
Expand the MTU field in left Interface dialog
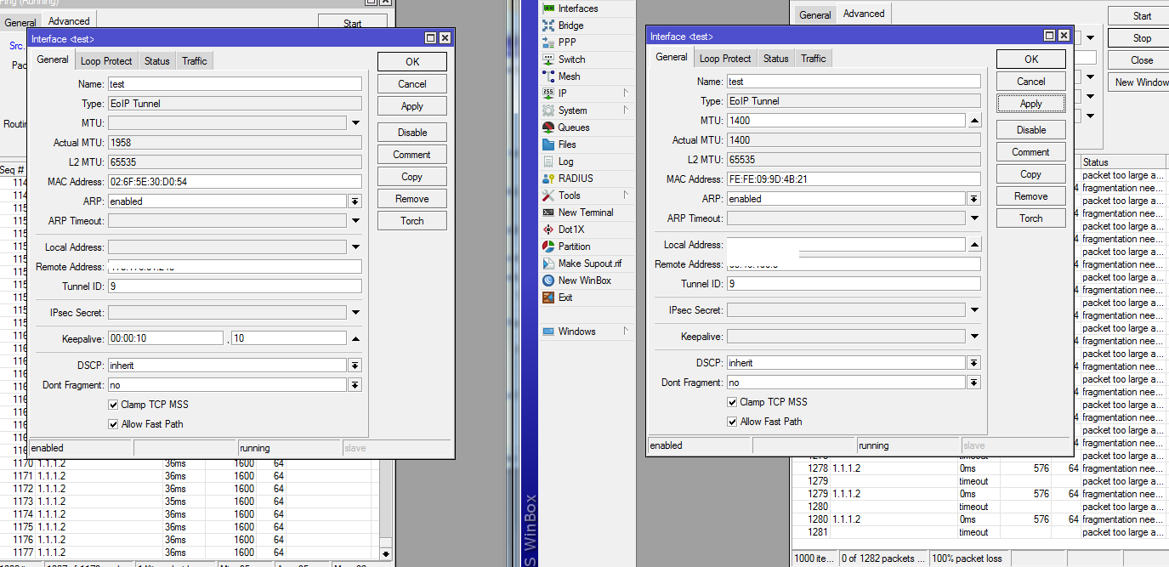point(355,123)
